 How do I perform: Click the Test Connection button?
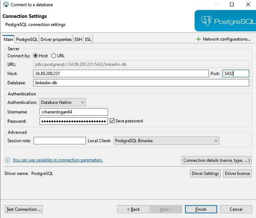click(x=24, y=209)
